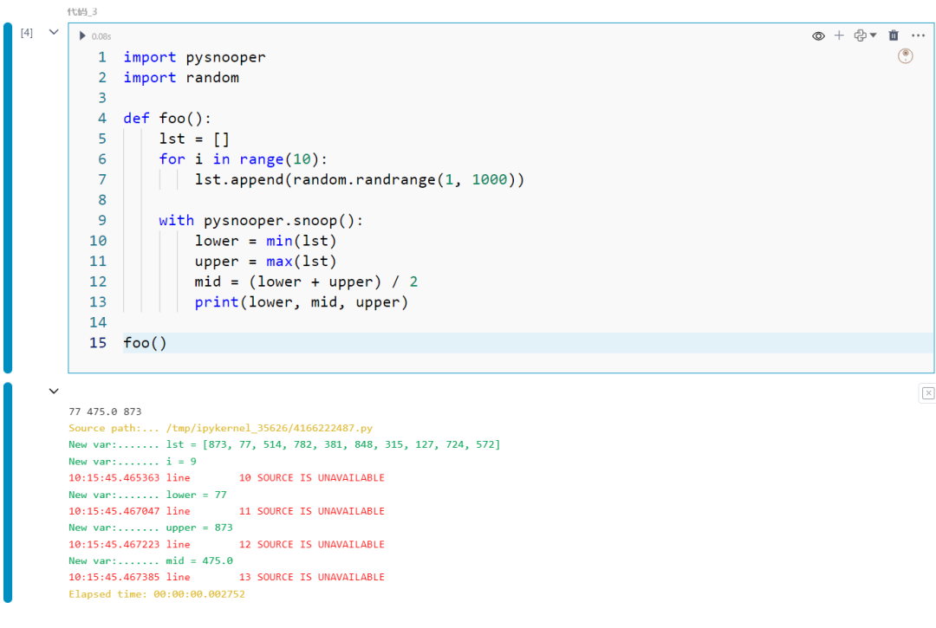
Task: Click the 'New var:....... upper = 873' output
Action: coord(151,528)
